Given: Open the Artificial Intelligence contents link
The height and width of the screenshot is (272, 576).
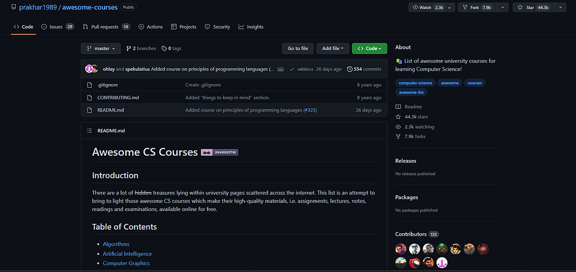Looking at the screenshot, I should pos(127,254).
